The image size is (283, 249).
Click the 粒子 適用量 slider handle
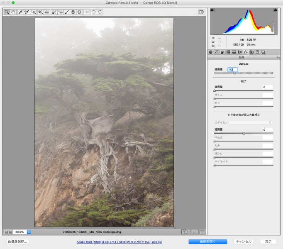tap(215, 90)
